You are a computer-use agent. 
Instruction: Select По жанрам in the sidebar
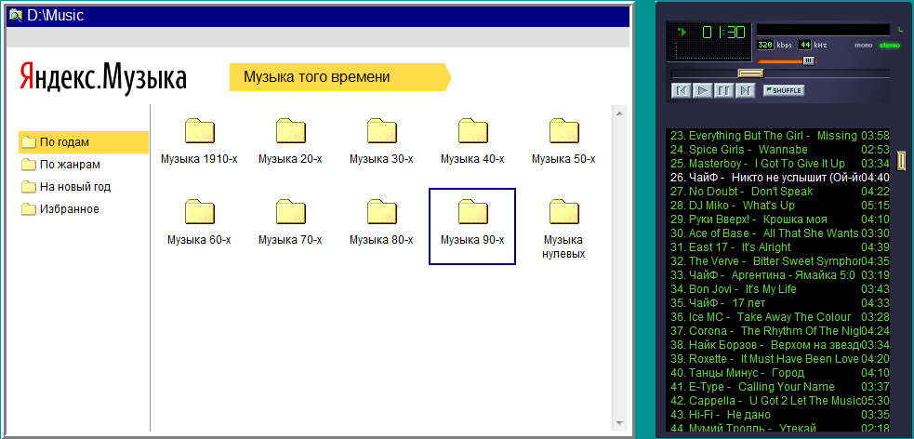tap(68, 165)
